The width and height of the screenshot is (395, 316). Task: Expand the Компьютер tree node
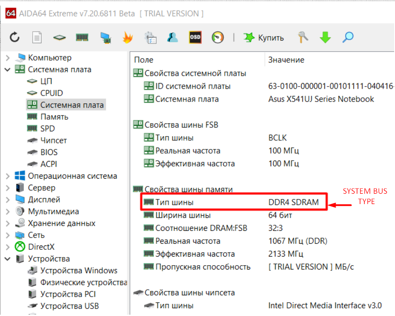8,58
